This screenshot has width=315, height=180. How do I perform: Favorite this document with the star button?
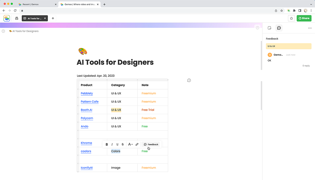point(291,18)
